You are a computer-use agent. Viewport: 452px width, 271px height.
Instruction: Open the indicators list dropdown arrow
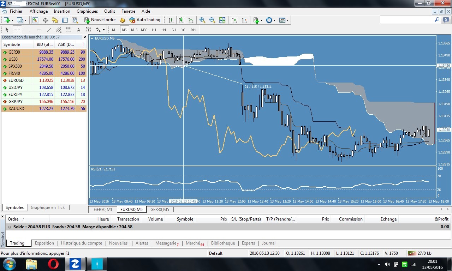click(x=261, y=20)
